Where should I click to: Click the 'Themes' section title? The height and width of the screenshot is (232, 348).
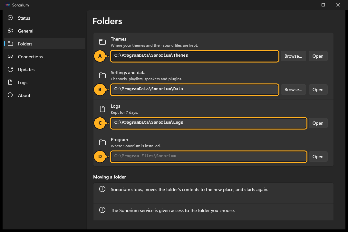pyautogui.click(x=119, y=39)
